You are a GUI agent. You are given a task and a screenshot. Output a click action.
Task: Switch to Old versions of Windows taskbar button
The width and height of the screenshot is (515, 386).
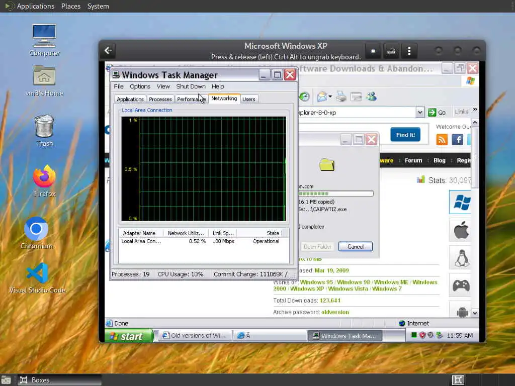(x=195, y=335)
